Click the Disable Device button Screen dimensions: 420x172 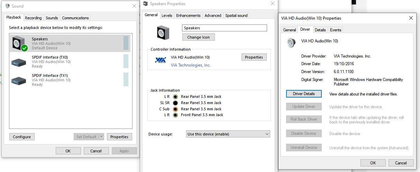[304, 133]
